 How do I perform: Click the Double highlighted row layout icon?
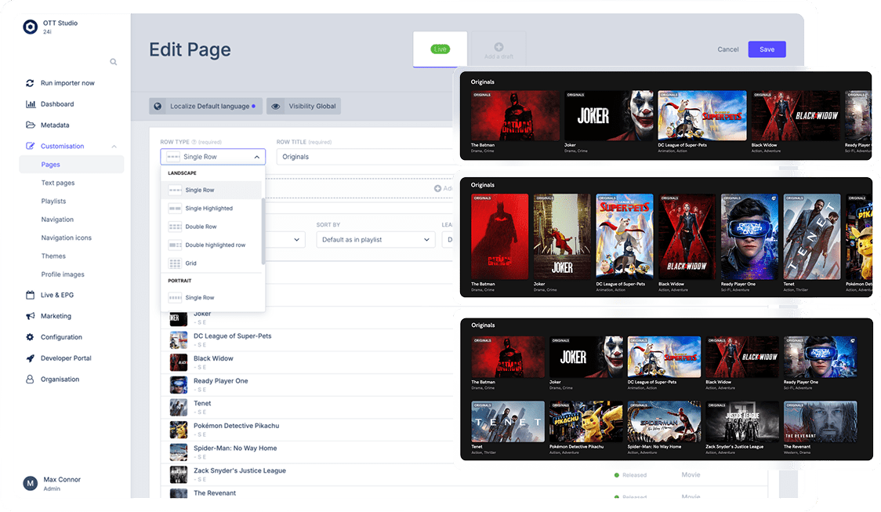click(175, 245)
